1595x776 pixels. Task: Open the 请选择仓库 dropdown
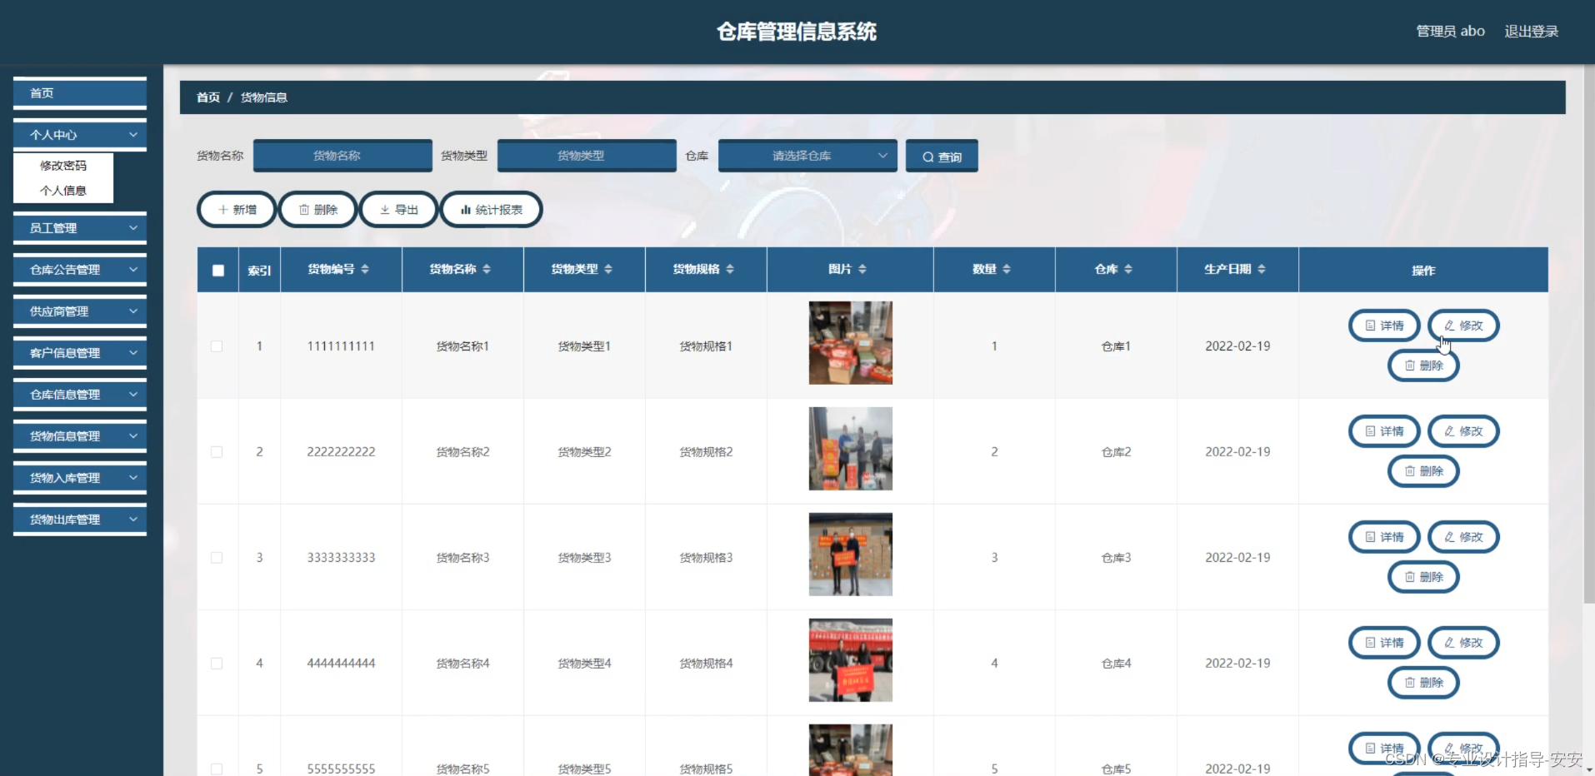[x=807, y=156]
